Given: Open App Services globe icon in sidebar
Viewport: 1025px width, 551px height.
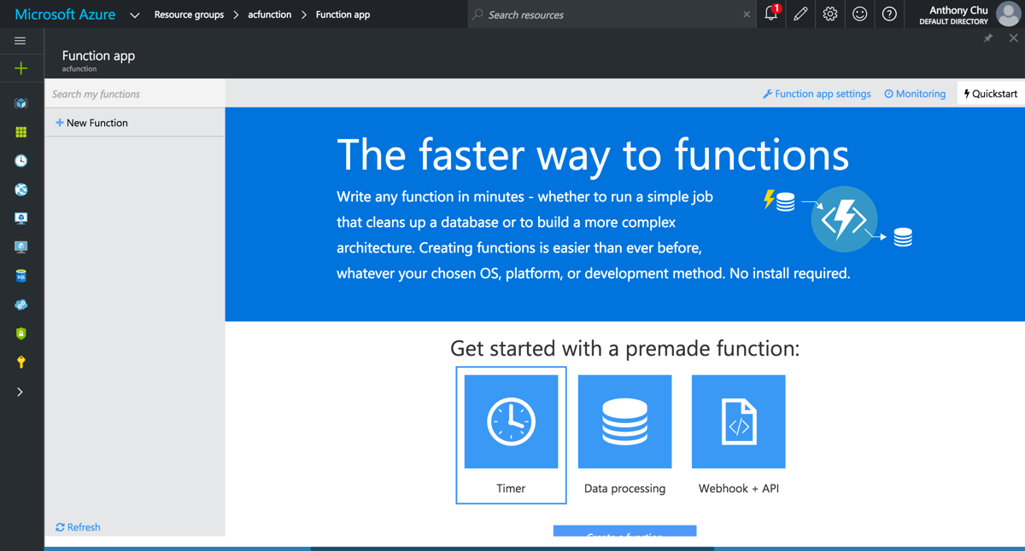Looking at the screenshot, I should (20, 189).
